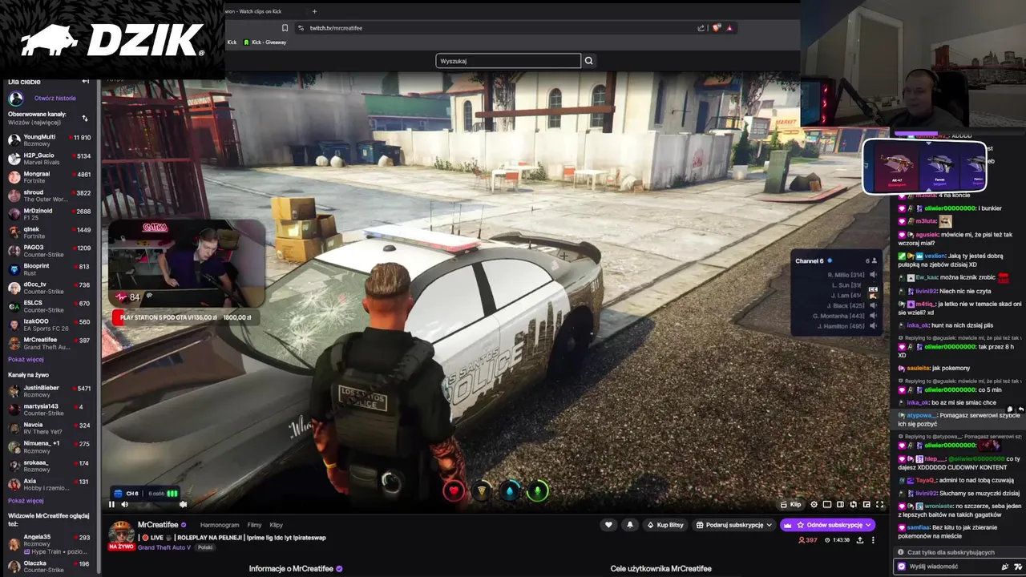Open martysia143 live channel

coord(49,410)
